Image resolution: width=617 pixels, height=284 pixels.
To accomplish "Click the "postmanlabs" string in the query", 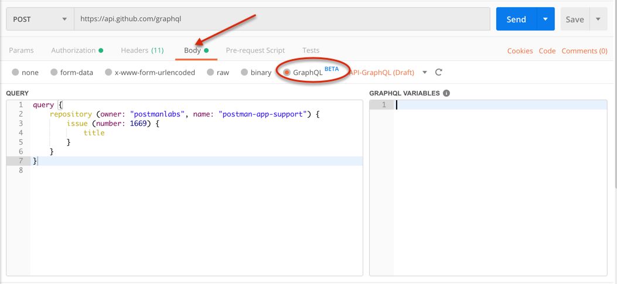I will click(x=158, y=114).
